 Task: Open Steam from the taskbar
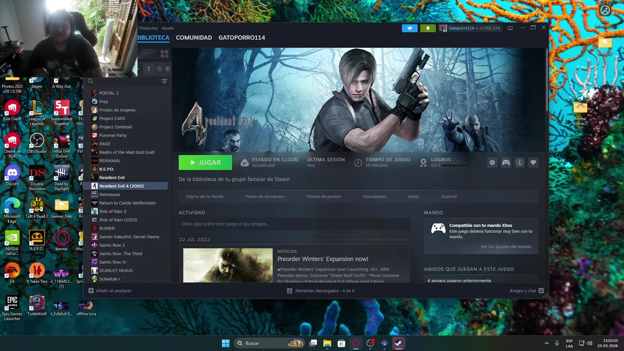[x=398, y=343]
